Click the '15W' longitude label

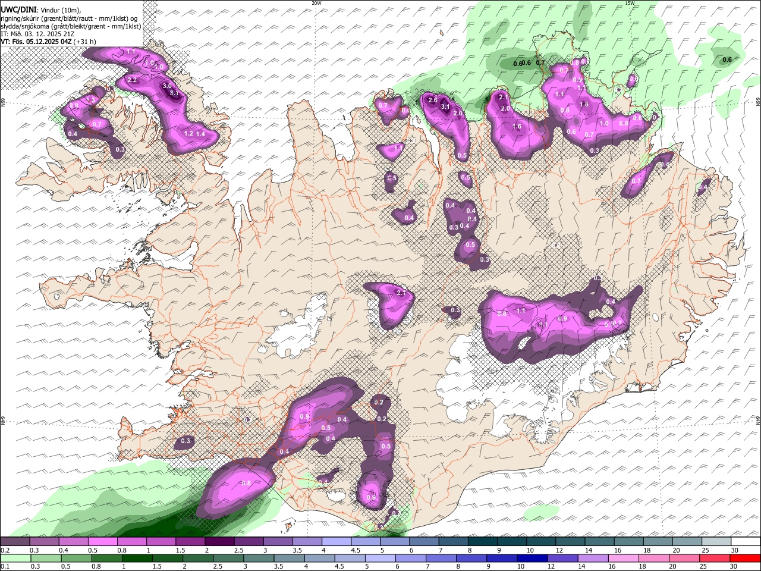pyautogui.click(x=630, y=3)
